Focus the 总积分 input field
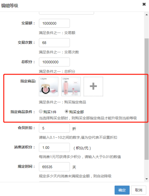This screenshot has height=196, width=149. pyautogui.click(x=54, y=62)
